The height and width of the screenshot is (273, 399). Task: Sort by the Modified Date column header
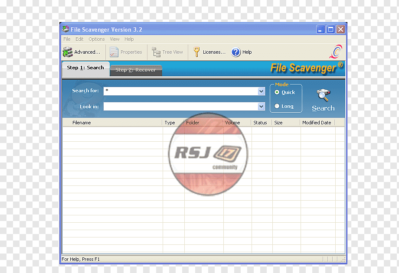click(317, 123)
